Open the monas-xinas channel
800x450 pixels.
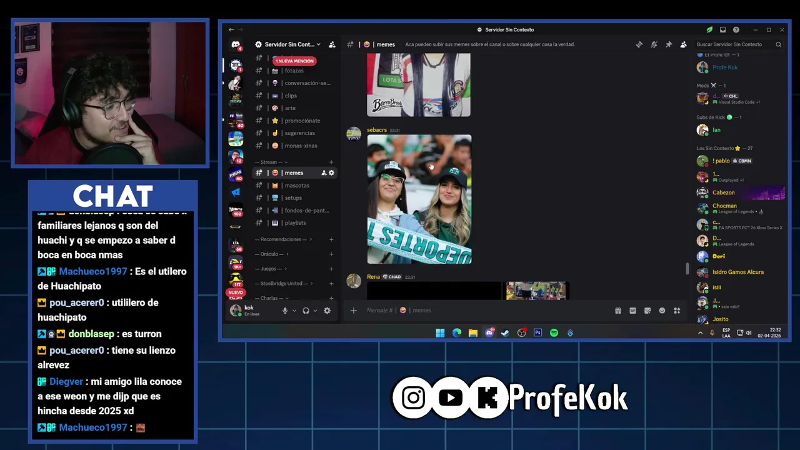click(294, 146)
